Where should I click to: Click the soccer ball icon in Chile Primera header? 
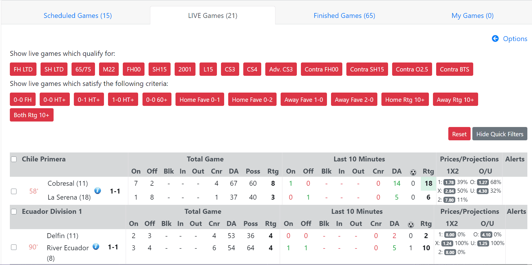pyautogui.click(x=413, y=171)
